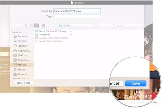Switch to icon grid view
Image resolution: width=162 pixels, height=108 pixels.
[26, 25]
